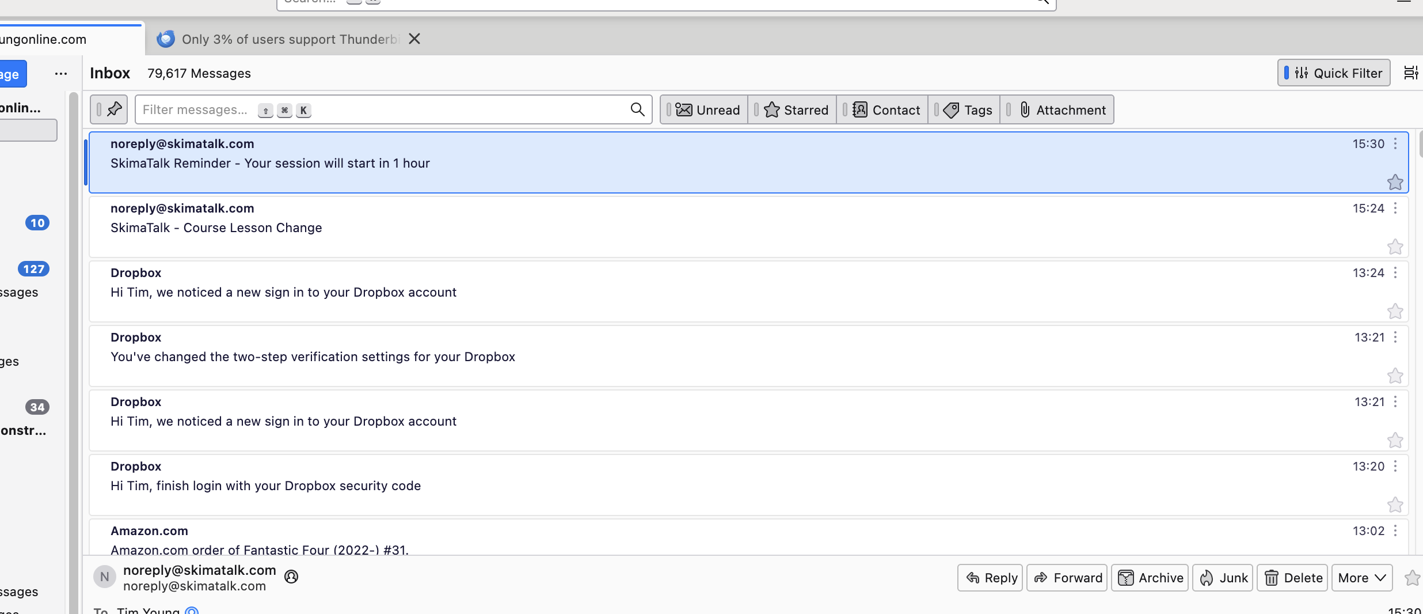The image size is (1423, 614).
Task: Click the filter search magnifier icon
Action: (x=637, y=109)
